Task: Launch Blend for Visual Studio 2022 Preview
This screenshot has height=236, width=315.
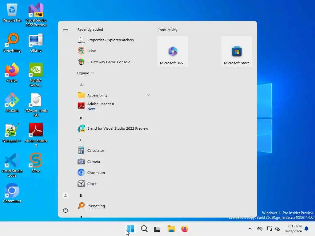Action: click(114, 128)
